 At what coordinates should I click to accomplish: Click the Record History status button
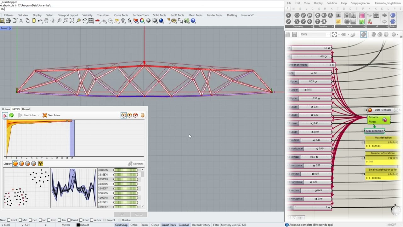coord(201,225)
